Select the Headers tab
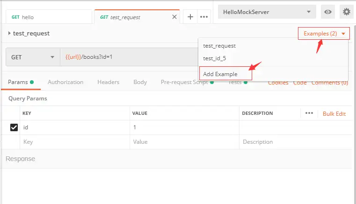356x204 pixels. pyautogui.click(x=108, y=82)
